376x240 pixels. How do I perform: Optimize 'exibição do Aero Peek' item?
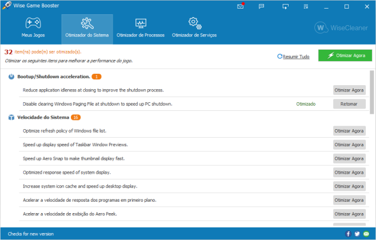pos(349,214)
